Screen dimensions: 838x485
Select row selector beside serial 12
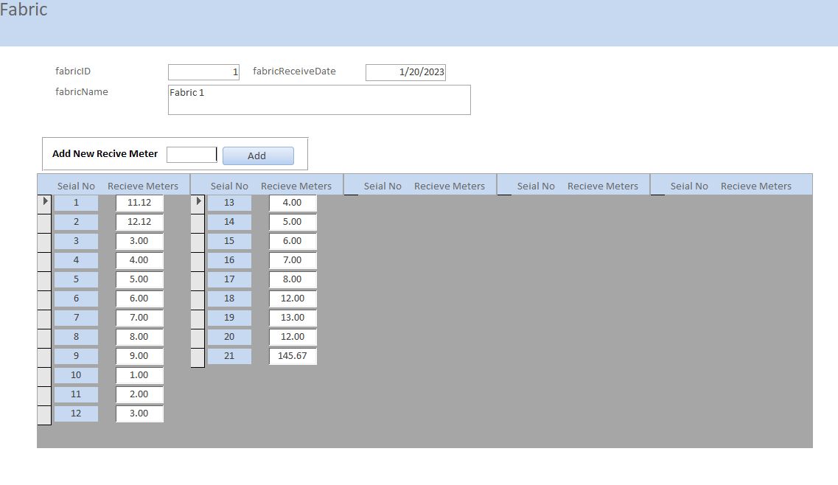click(44, 414)
